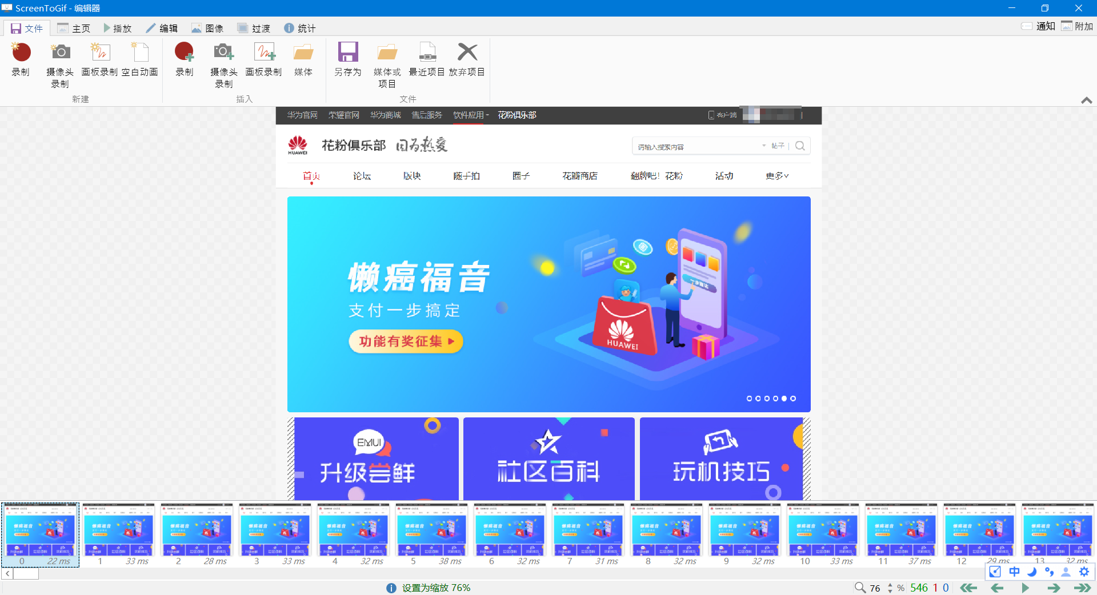
Task: Switch to the 播放 ribbon tab
Action: pyautogui.click(x=117, y=28)
